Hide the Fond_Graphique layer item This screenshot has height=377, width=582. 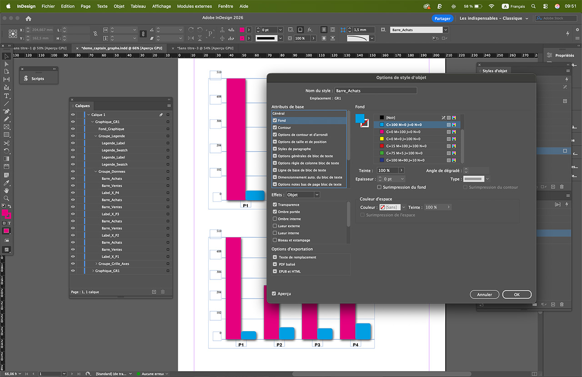(x=73, y=129)
